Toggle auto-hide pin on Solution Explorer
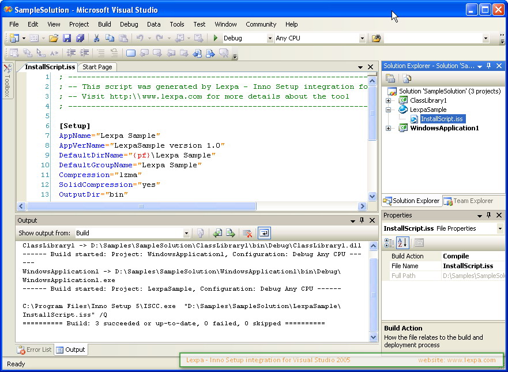The image size is (508, 372). pyautogui.click(x=488, y=66)
